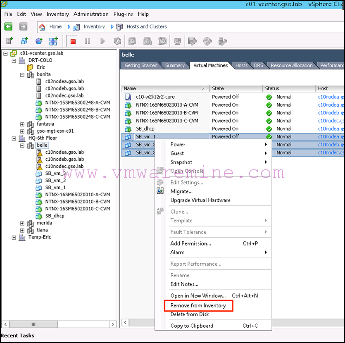Sort the VM list by State column
This screenshot has width=345, height=343.
(x=236, y=88)
